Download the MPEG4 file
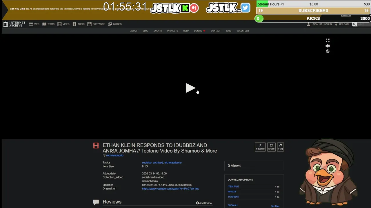Screen dimensions: 371x208 click(x=232, y=192)
